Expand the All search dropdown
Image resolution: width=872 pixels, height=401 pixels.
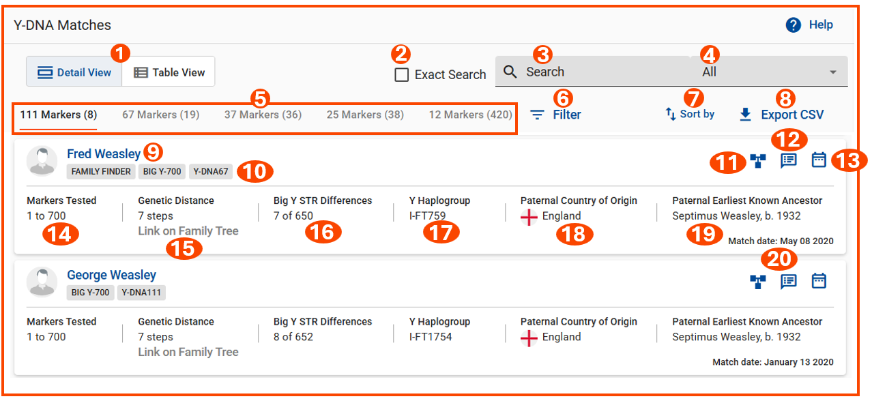pos(833,72)
